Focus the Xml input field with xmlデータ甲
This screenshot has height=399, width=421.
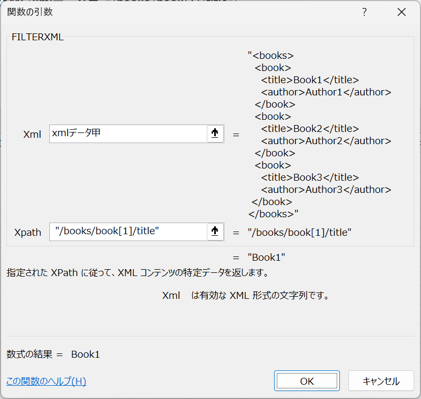(x=128, y=134)
